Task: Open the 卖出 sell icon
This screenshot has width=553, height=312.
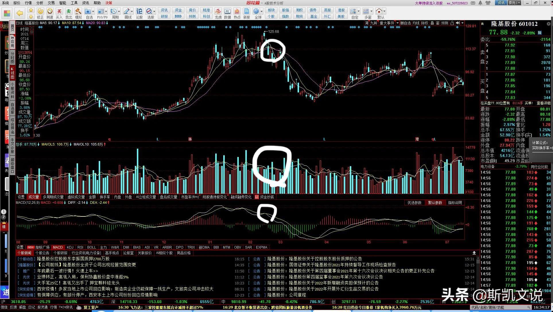Action: [69, 11]
